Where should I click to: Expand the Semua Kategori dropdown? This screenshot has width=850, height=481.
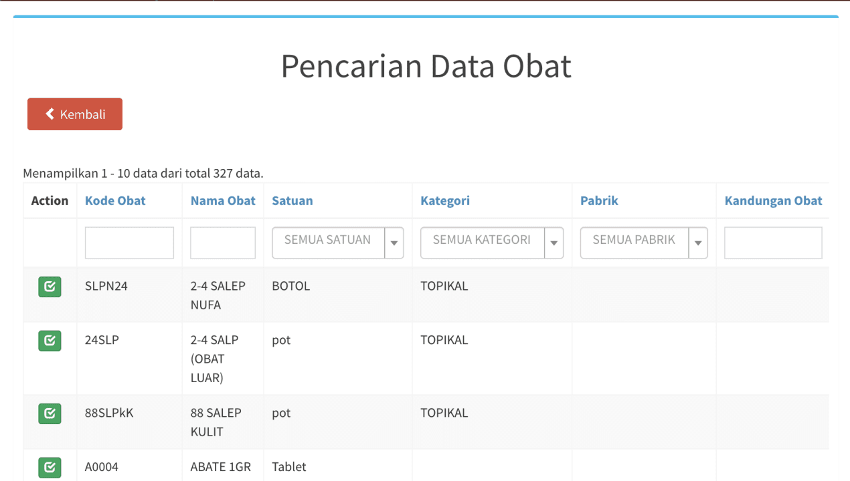click(482, 243)
